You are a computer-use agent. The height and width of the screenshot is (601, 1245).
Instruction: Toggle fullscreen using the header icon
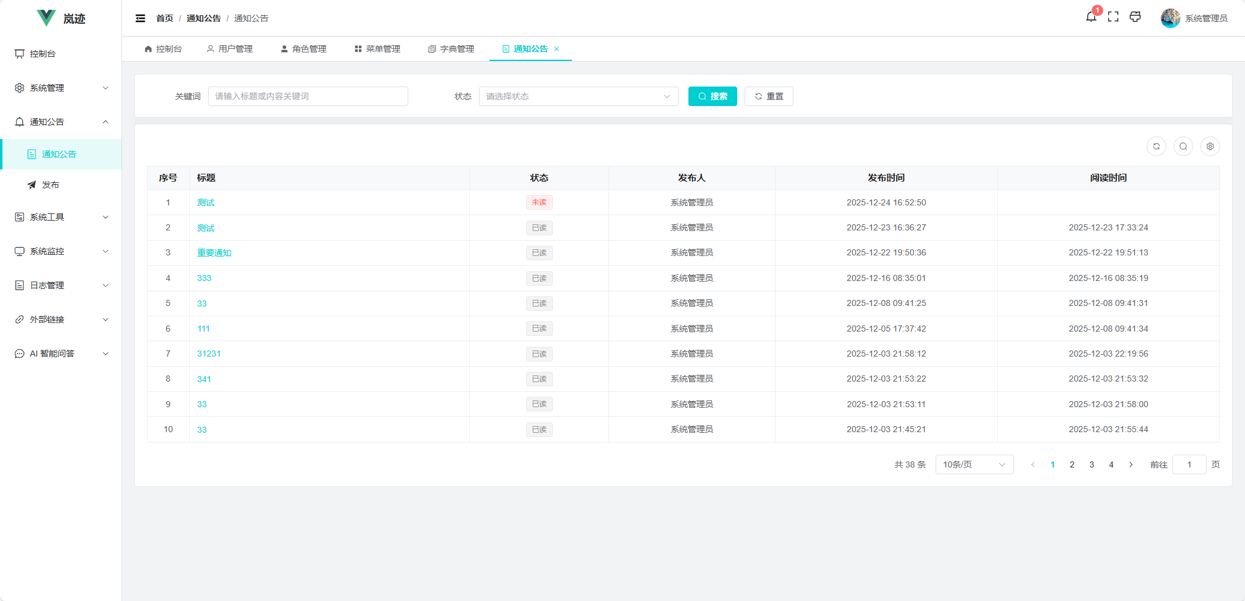tap(1113, 17)
